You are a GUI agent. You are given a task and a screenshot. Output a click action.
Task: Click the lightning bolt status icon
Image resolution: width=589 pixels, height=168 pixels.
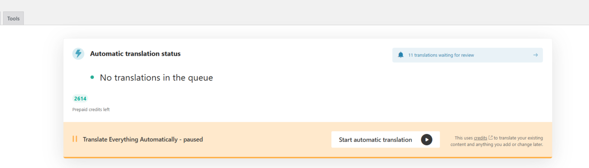pos(78,54)
